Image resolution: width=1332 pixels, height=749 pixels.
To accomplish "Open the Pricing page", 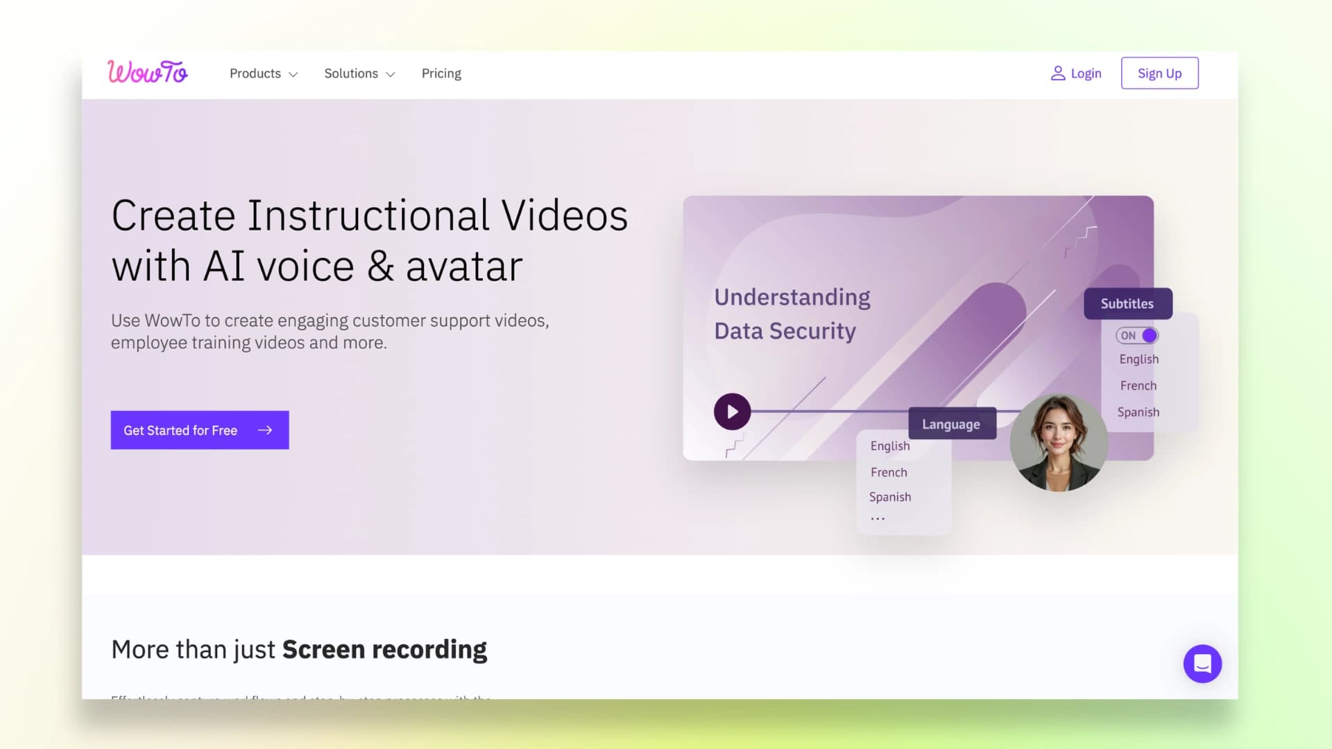I will pos(441,73).
